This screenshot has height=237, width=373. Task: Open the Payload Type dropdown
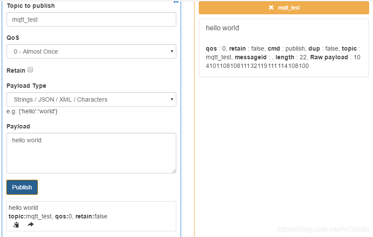91,99
